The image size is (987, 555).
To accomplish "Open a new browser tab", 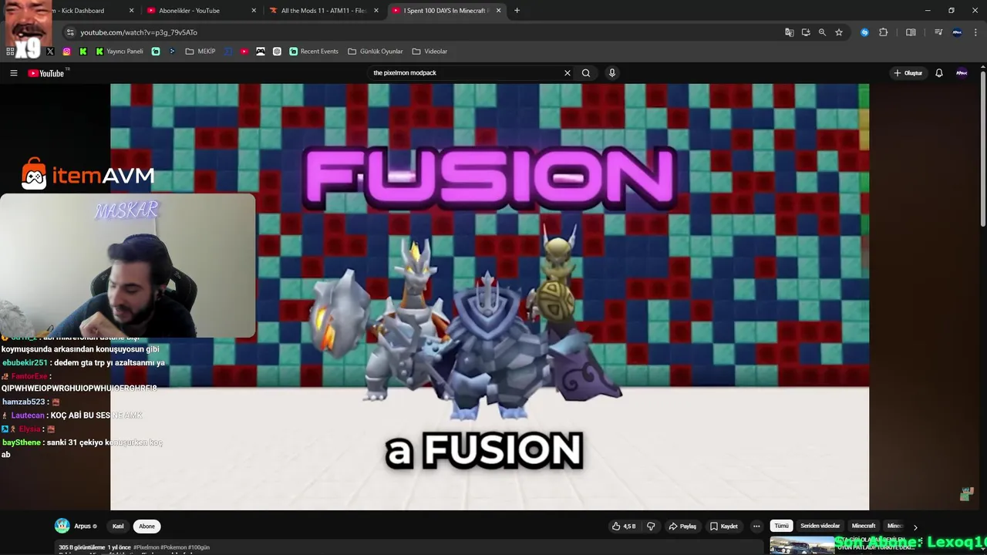I will 517,11.
